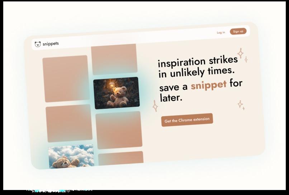
Task: Click the highlighted word snippet
Action: click(x=209, y=85)
